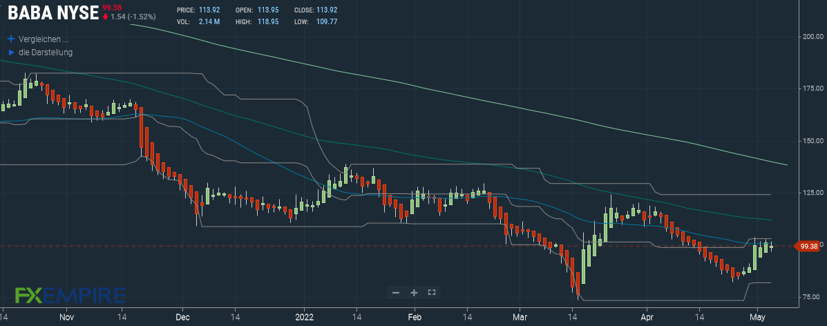
Task: Click the plus icon beside Vergleichen
Action: pyautogui.click(x=10, y=39)
